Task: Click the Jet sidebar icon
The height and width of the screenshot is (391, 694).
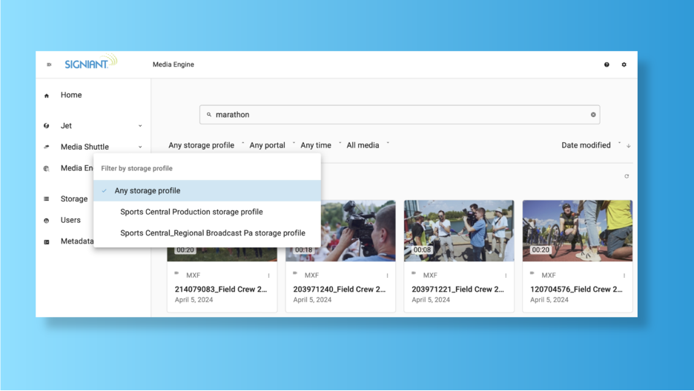Action: (47, 126)
